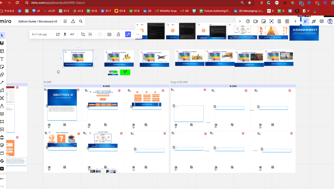334x189 pixels.
Task: Open the P.A.R.A bookmark folder
Action: (x=7, y=11)
